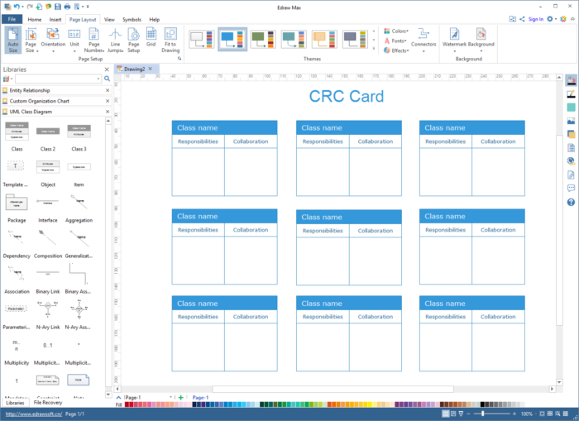Select the Interface shape icon

pyautogui.click(x=48, y=202)
